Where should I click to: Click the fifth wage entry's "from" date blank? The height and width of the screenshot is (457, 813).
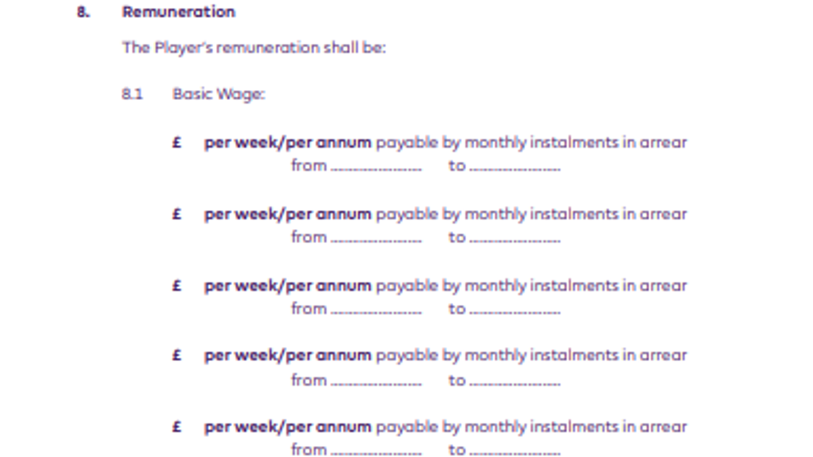(x=376, y=451)
